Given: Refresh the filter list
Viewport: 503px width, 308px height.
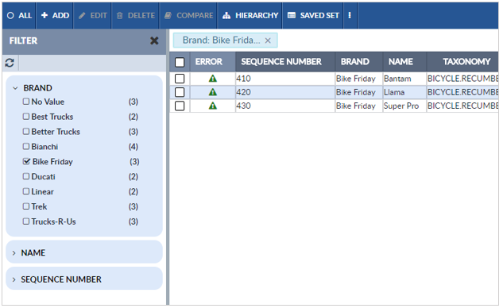Looking at the screenshot, I should 10,63.
